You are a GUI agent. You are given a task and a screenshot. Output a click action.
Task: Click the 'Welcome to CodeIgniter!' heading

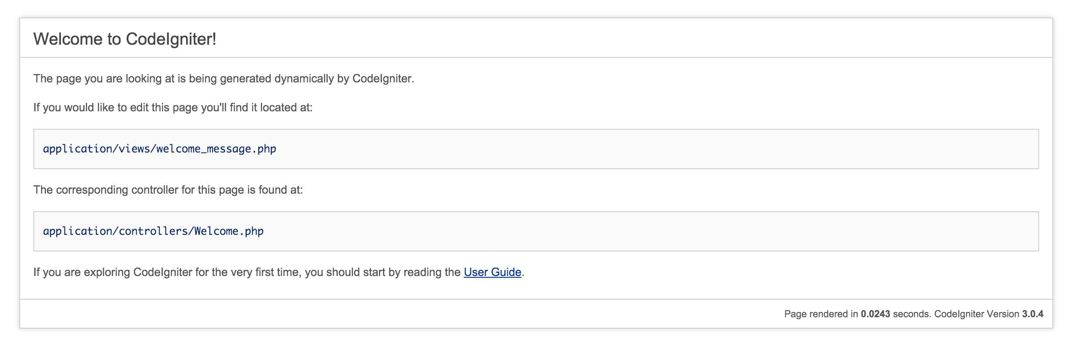pyautogui.click(x=125, y=39)
